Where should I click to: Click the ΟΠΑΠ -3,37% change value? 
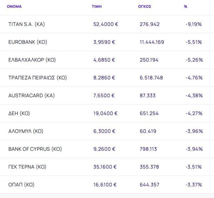coord(194,185)
